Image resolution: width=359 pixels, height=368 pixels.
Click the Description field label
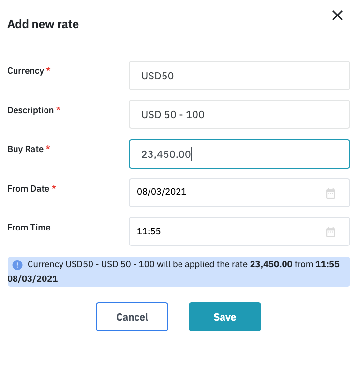click(x=30, y=110)
